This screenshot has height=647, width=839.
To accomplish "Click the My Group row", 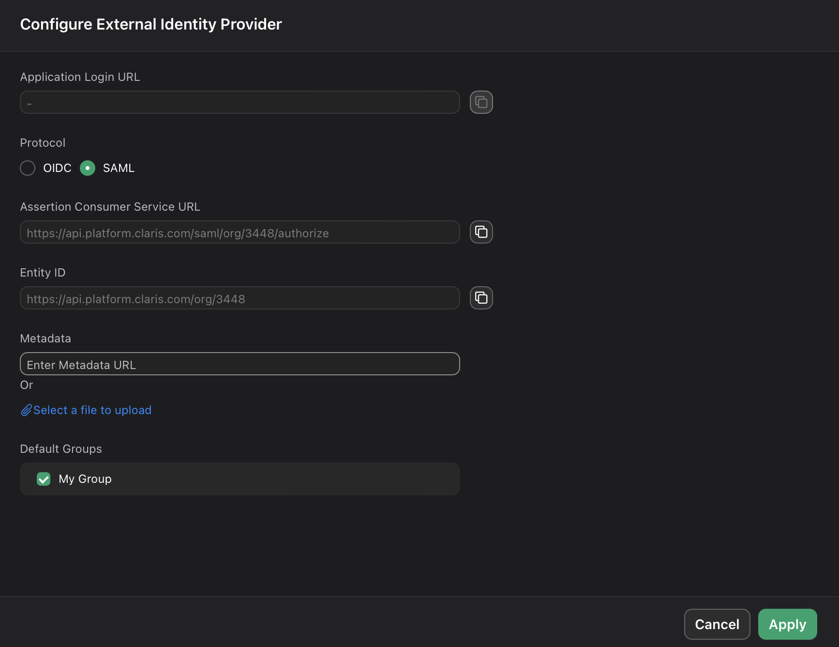I will [240, 478].
